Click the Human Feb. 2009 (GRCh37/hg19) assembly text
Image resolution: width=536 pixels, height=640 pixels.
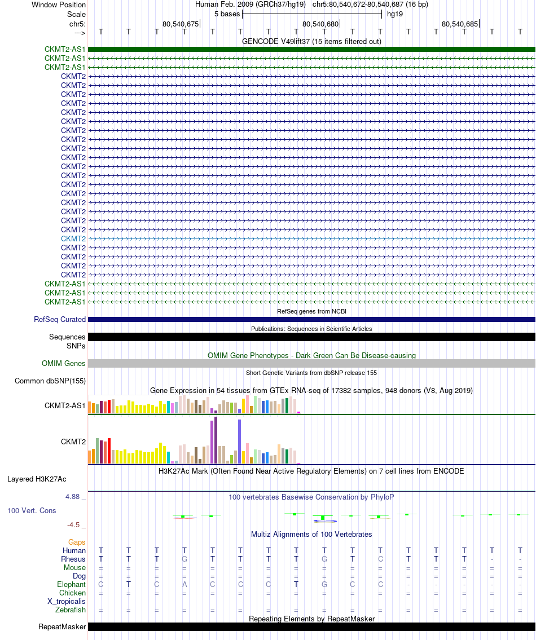pyautogui.click(x=251, y=5)
